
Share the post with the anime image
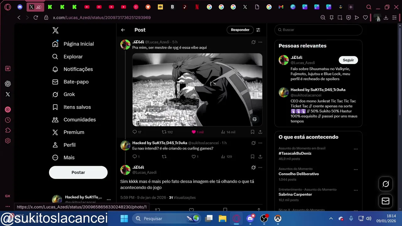(x=260, y=132)
